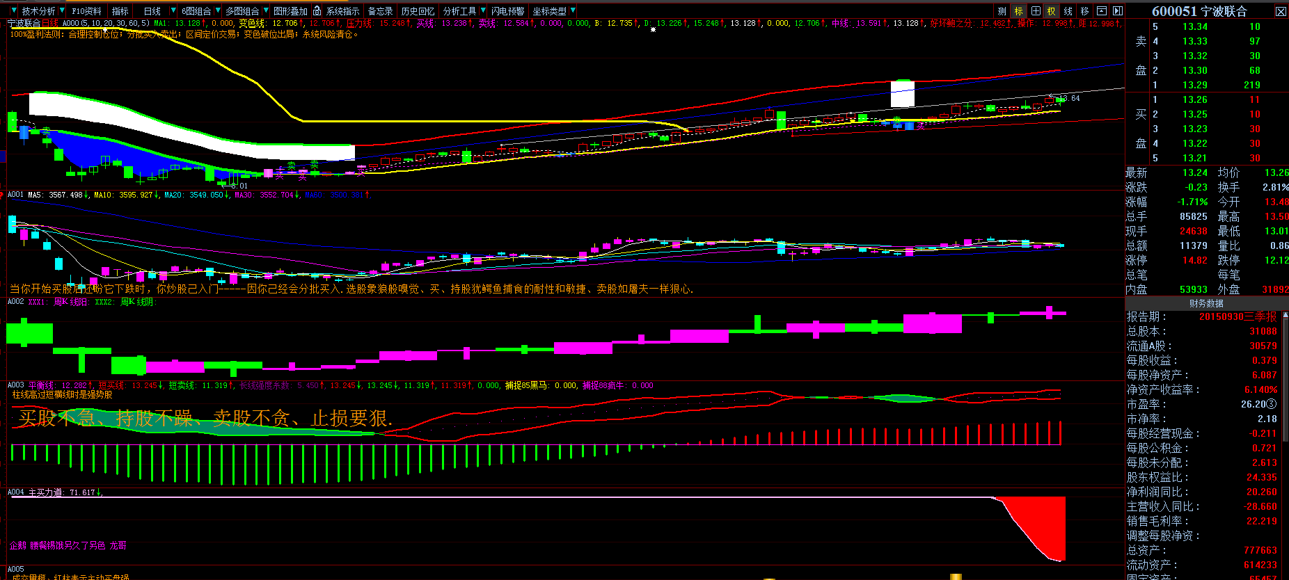1289x580 pixels.
Task: Click 图形叠加 overlay button
Action: 290,10
